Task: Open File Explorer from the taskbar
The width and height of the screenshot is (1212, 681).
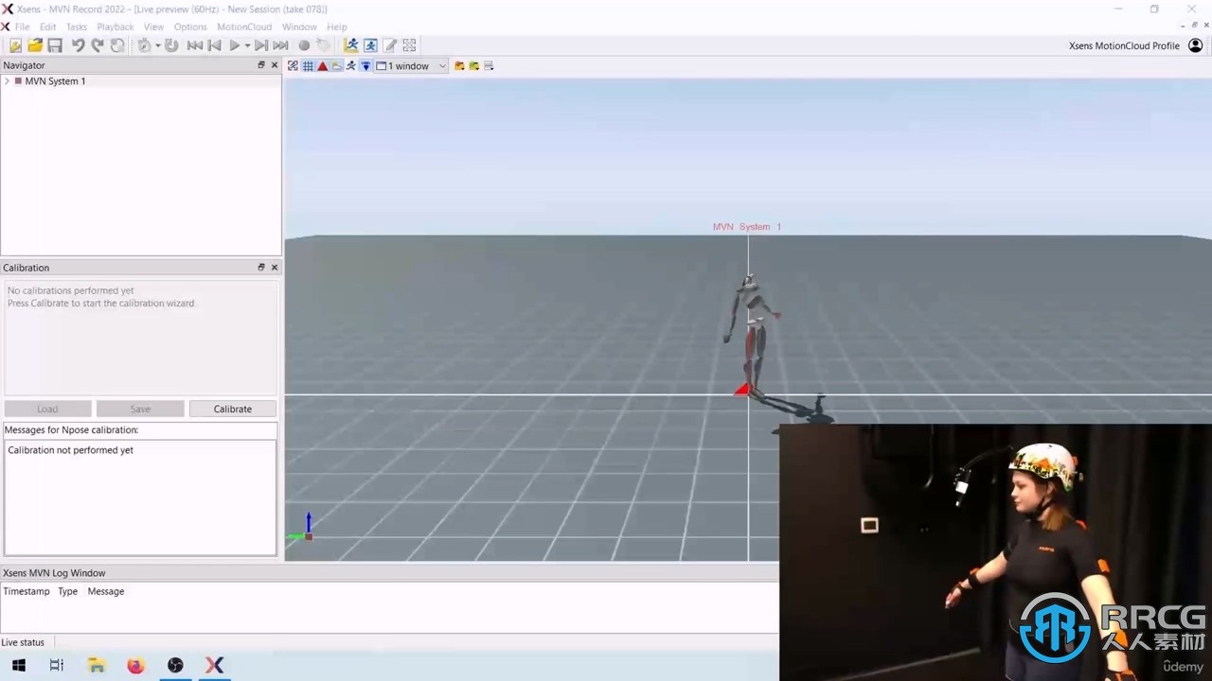Action: tap(97, 666)
